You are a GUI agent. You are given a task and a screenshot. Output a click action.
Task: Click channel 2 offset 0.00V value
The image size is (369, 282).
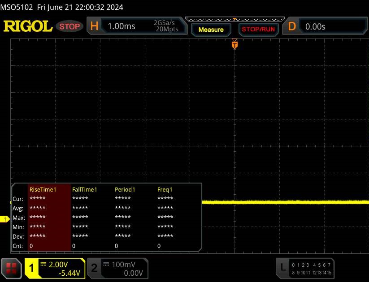pyautogui.click(x=133, y=273)
